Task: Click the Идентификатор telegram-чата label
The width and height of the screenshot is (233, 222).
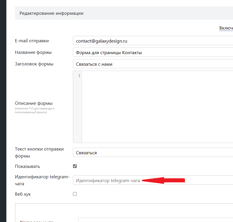Action: tap(42, 180)
